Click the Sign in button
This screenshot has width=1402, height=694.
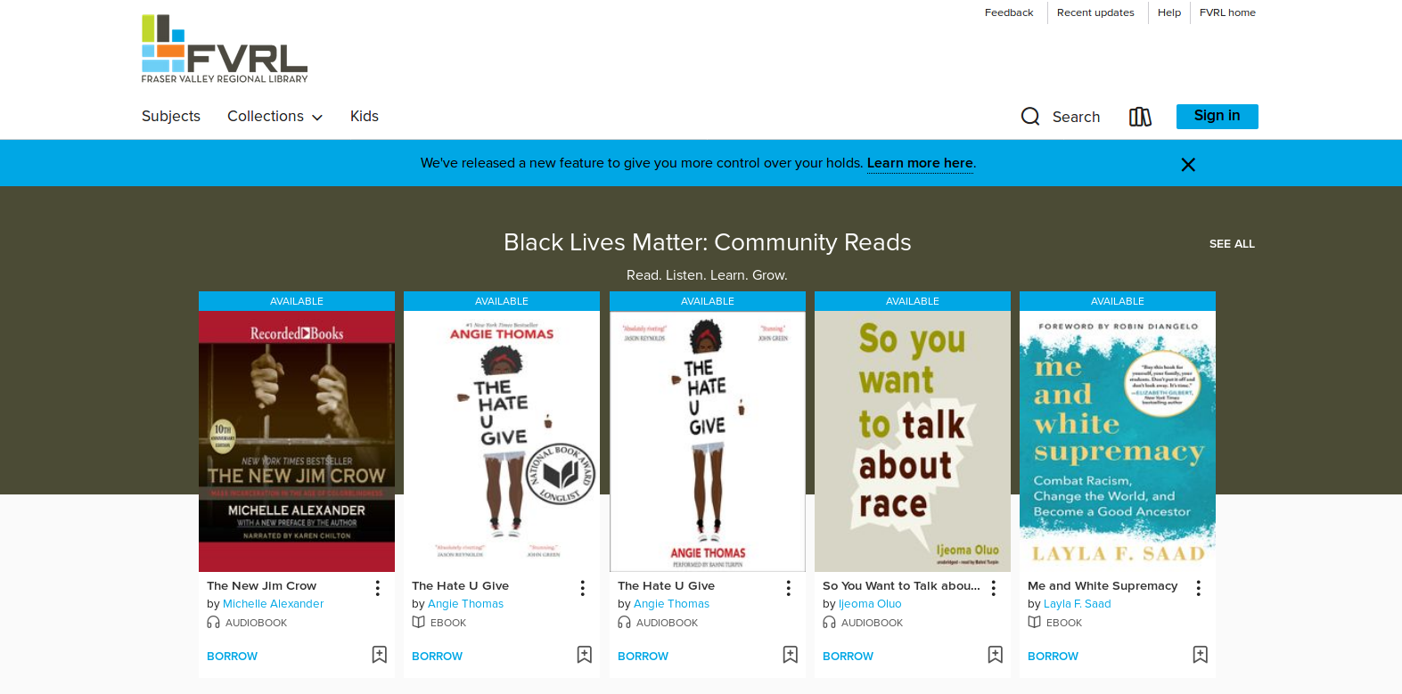coord(1218,116)
